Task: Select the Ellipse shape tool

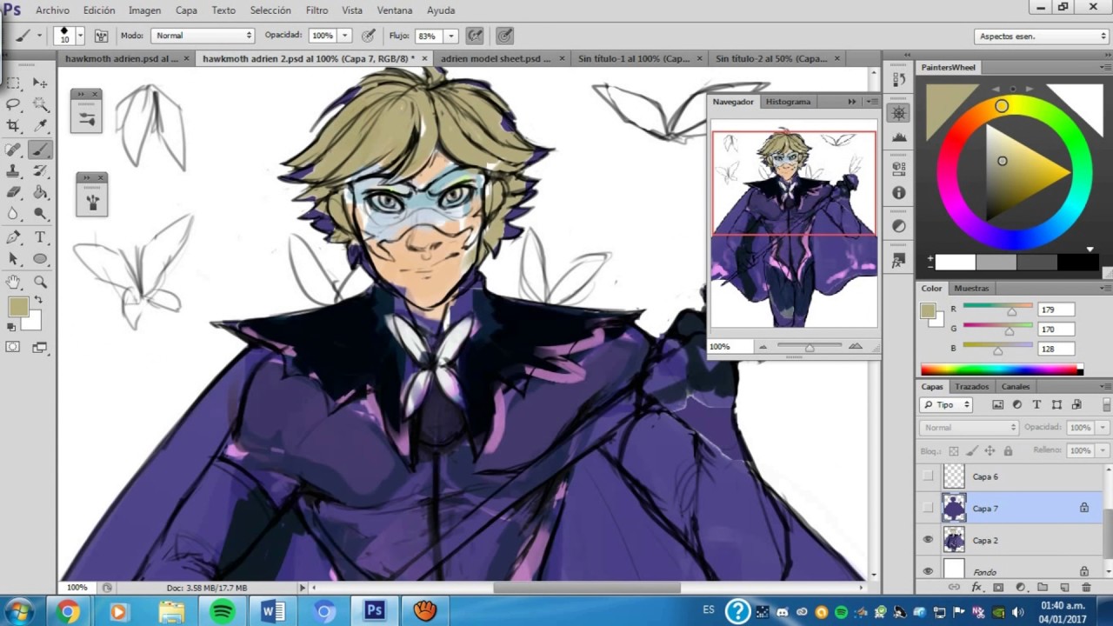Action: pos(40,259)
